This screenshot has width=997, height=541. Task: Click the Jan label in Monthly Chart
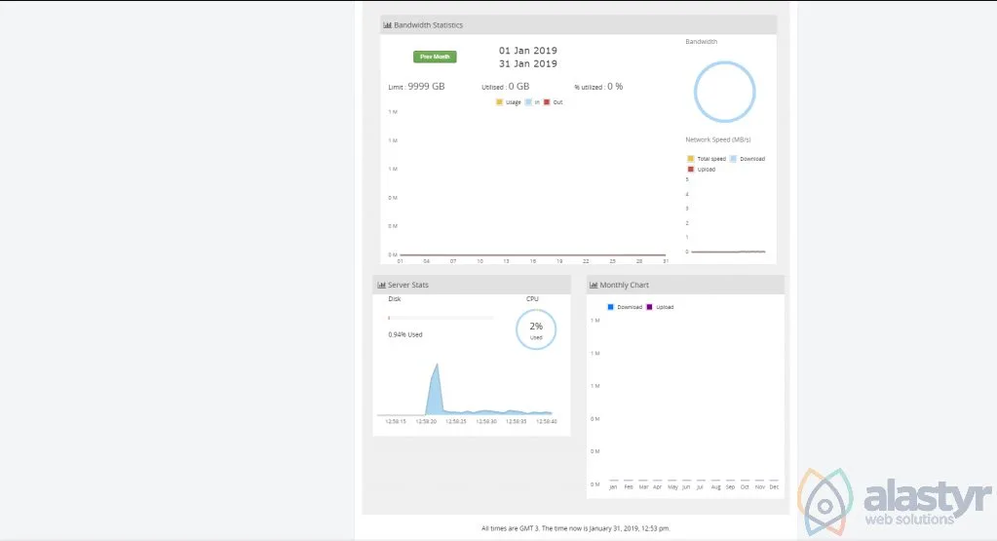tap(613, 487)
